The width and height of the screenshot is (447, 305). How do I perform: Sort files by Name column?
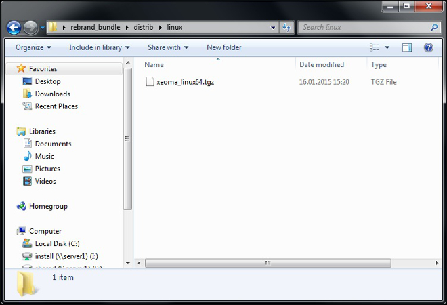(154, 65)
